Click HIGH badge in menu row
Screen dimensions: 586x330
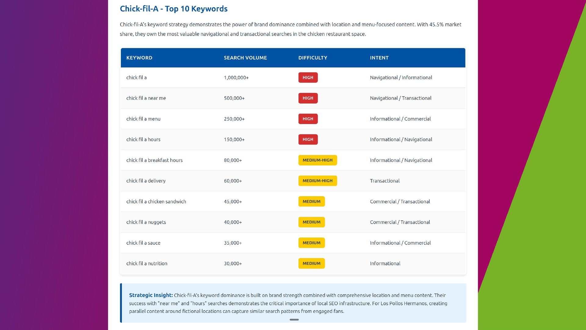(308, 119)
